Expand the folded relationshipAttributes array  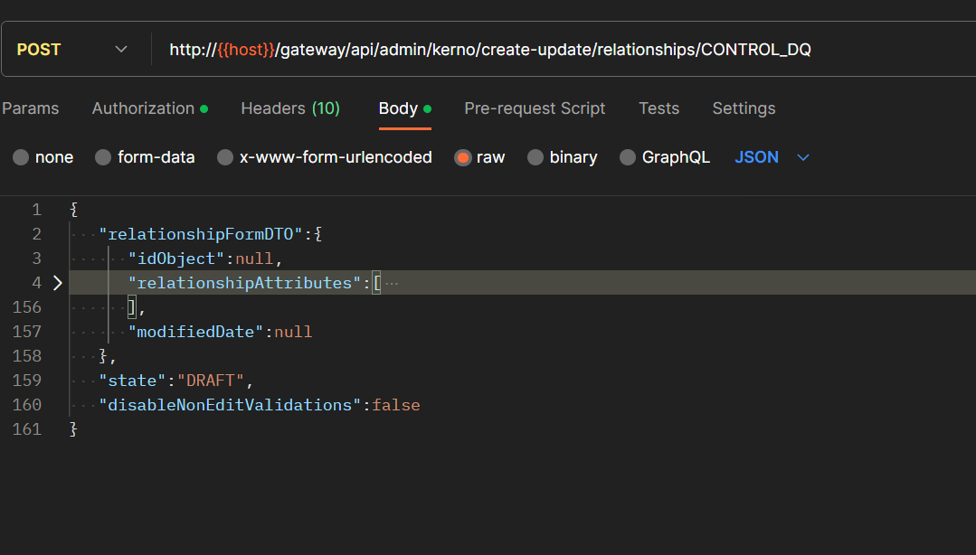pyautogui.click(x=58, y=283)
